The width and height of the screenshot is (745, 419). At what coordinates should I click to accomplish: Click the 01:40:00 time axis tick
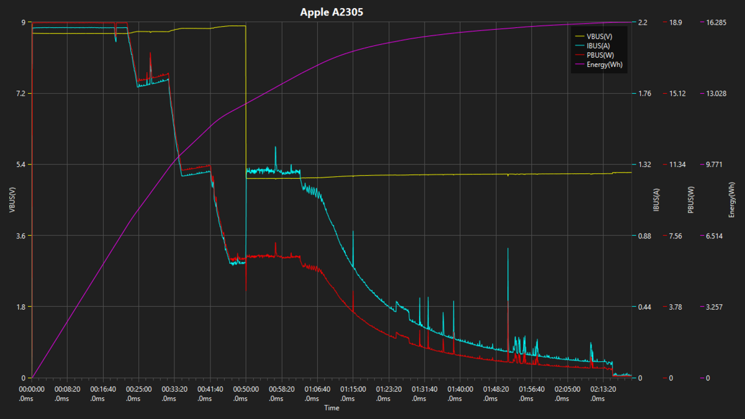click(461, 394)
